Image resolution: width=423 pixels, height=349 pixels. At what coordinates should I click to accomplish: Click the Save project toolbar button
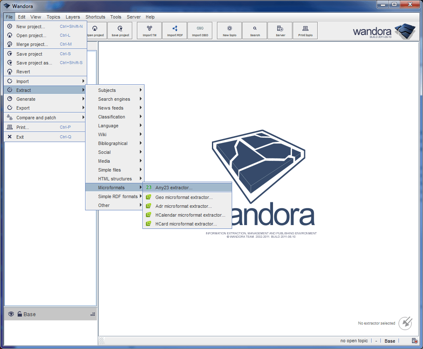[x=120, y=30]
